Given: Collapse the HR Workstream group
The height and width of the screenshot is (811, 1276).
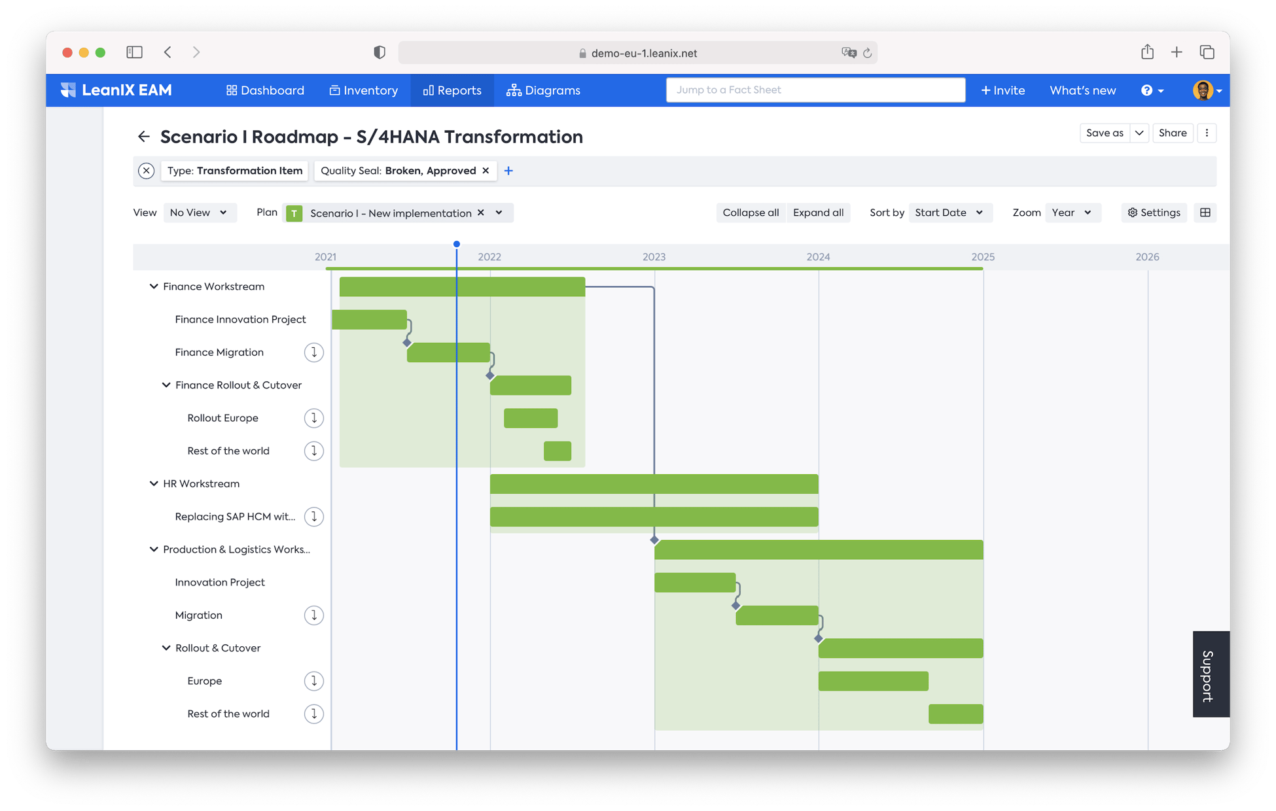Looking at the screenshot, I should point(154,484).
